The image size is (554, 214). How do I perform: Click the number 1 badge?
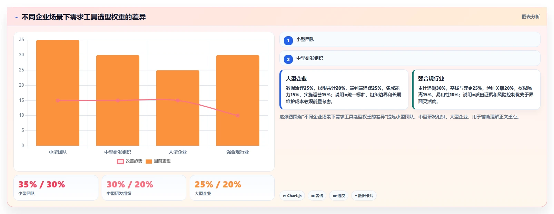tap(288, 40)
